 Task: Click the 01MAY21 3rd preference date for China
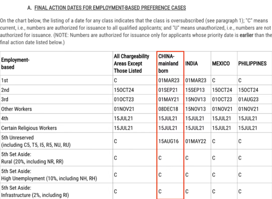168,99
